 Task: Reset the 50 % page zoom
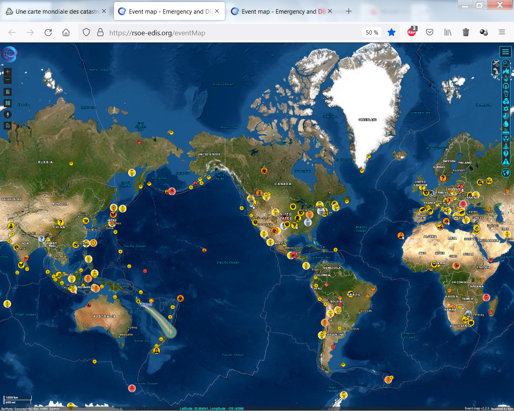(372, 33)
